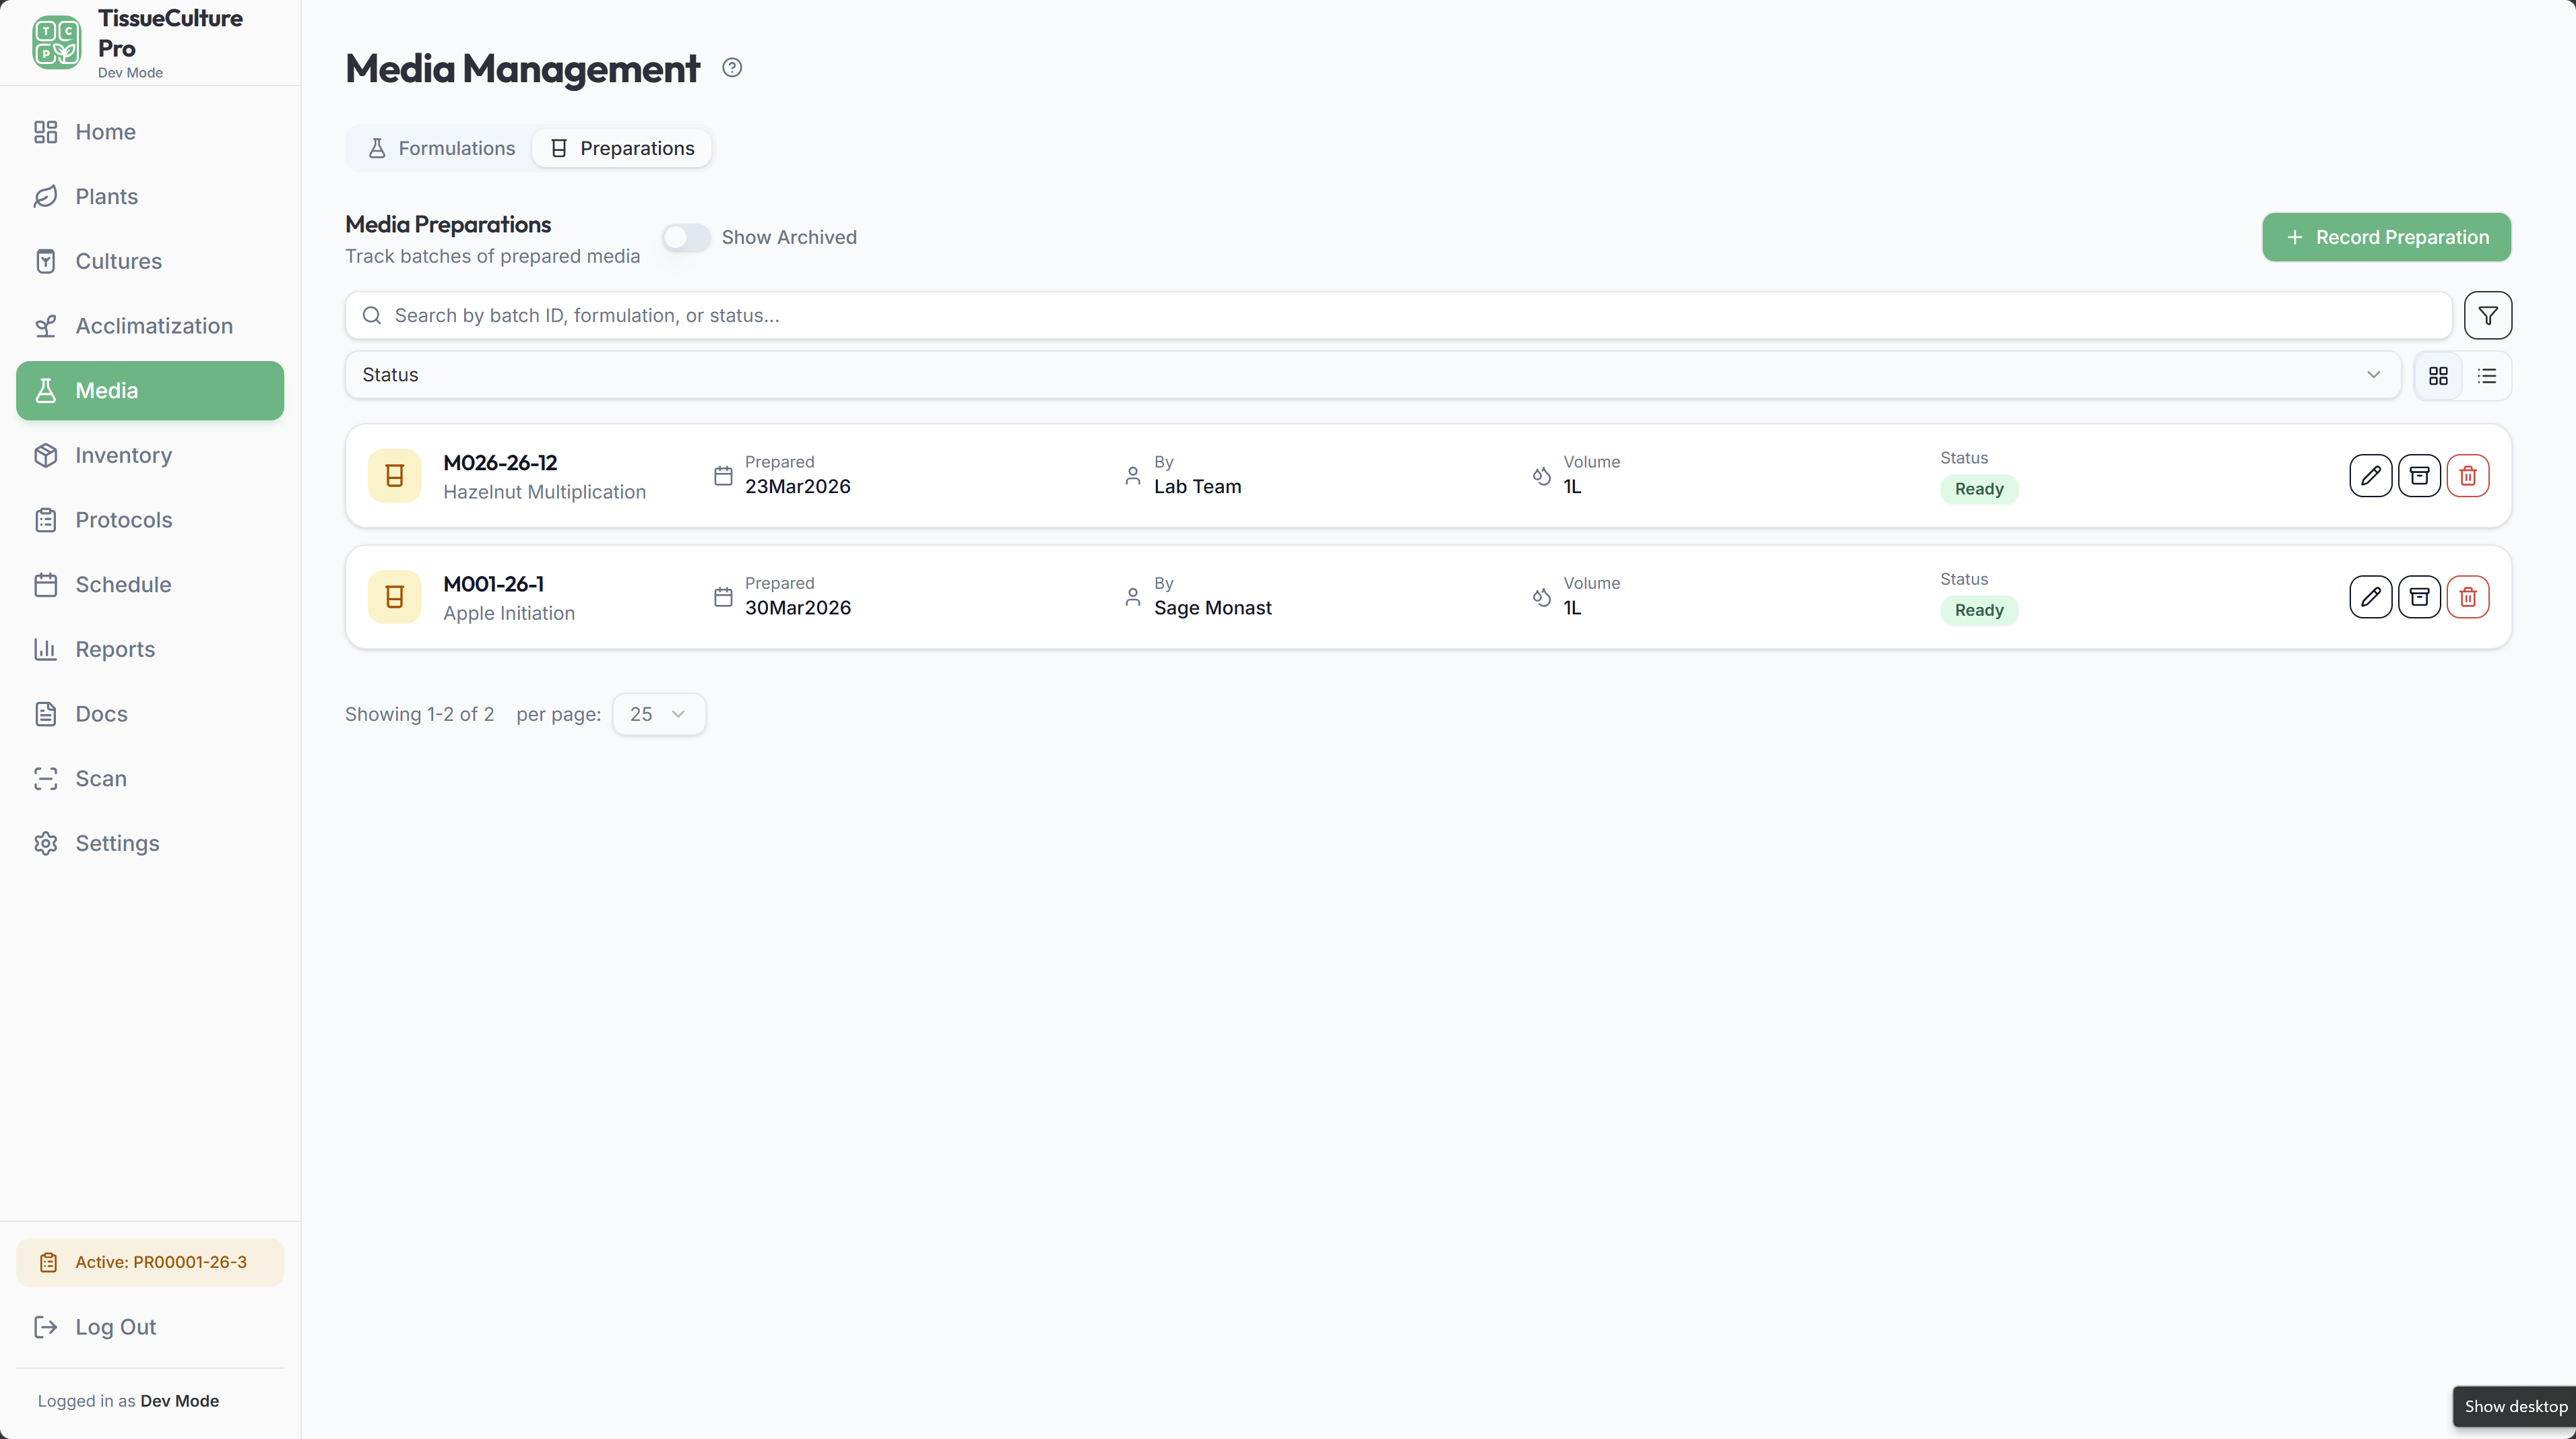Go to Cultures in the sidebar
Image resolution: width=2576 pixels, height=1439 pixels.
pos(150,261)
